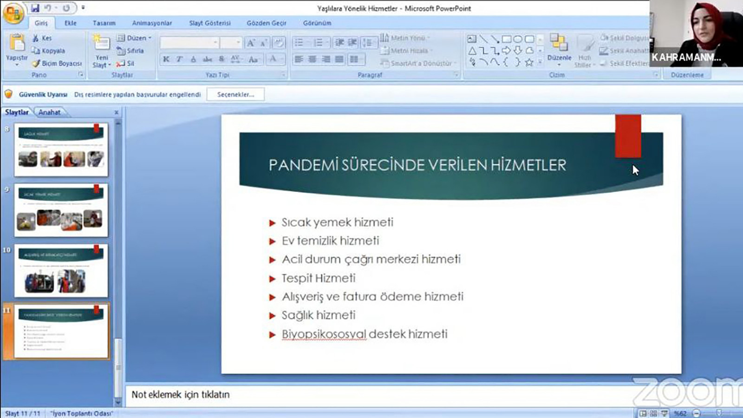Click the zoom out minus button
Screen dimensions: 743x418
pyautogui.click(x=696, y=413)
